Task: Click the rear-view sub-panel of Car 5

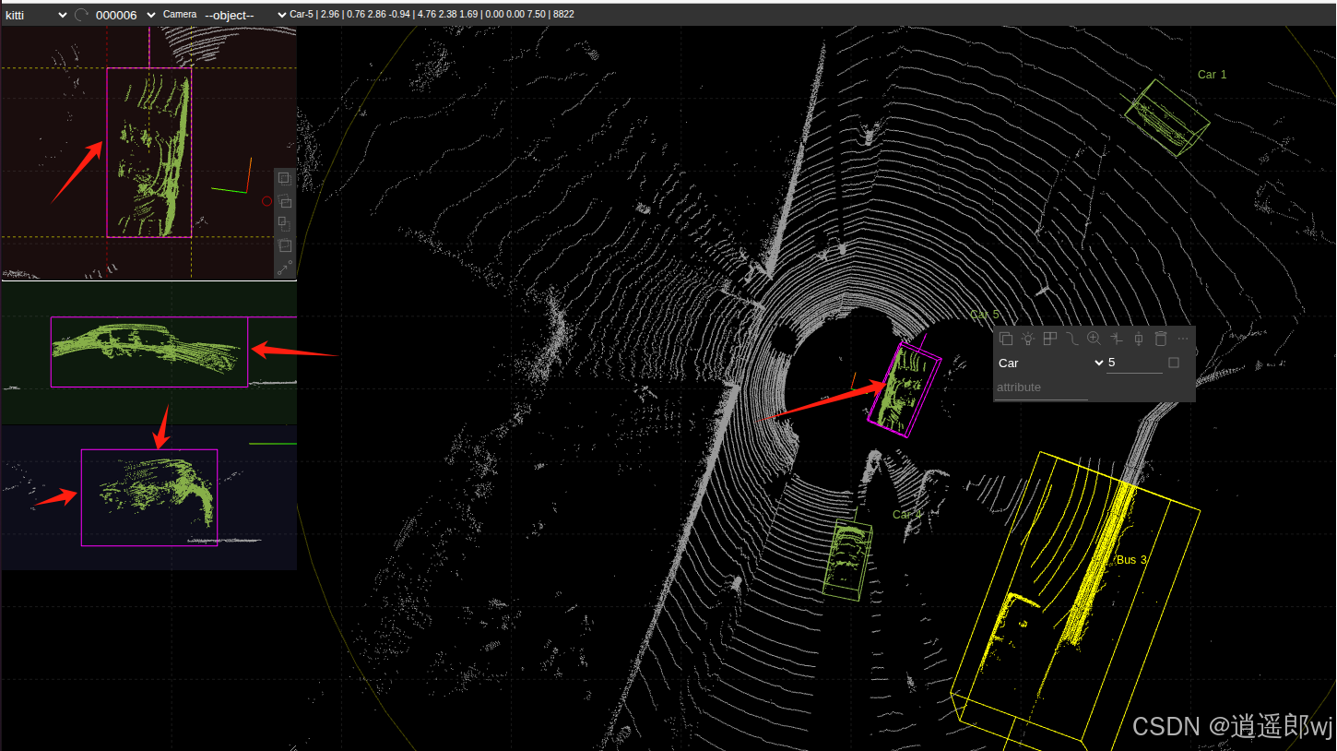Action: (148, 497)
